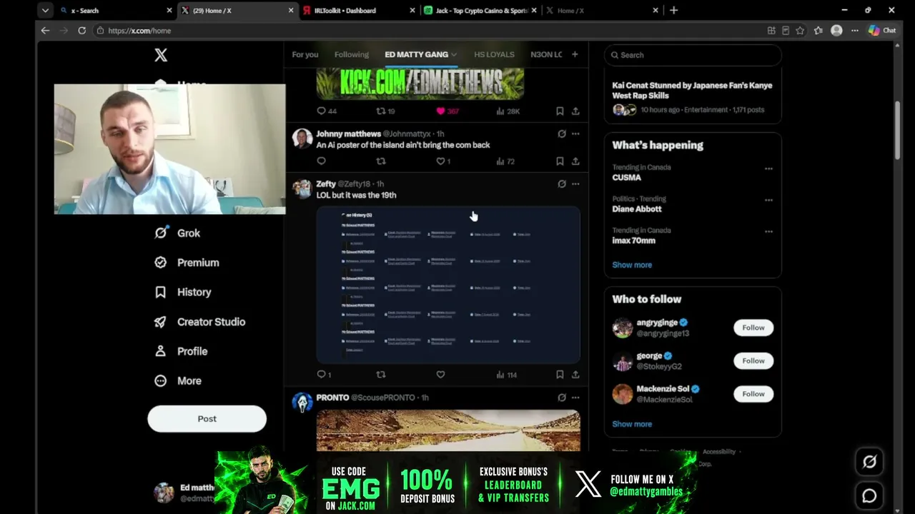Screen dimensions: 915x514
Task: Switch to the x - Search browser tab
Action: tap(116, 11)
